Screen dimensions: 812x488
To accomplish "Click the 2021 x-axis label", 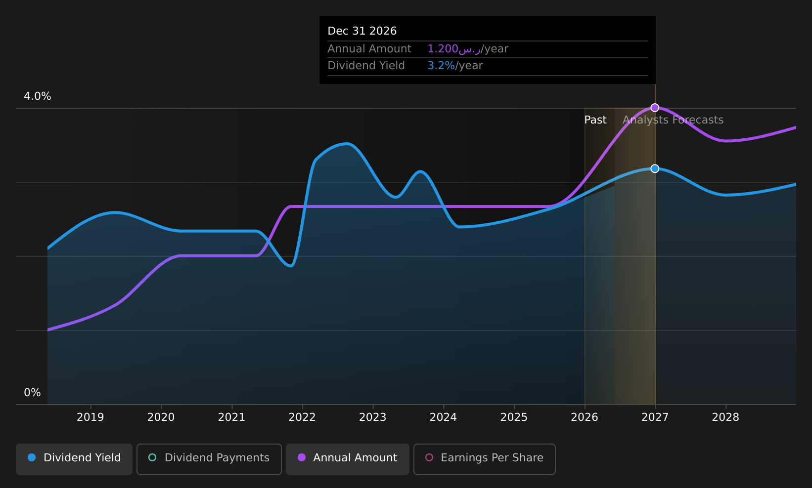I will point(231,417).
